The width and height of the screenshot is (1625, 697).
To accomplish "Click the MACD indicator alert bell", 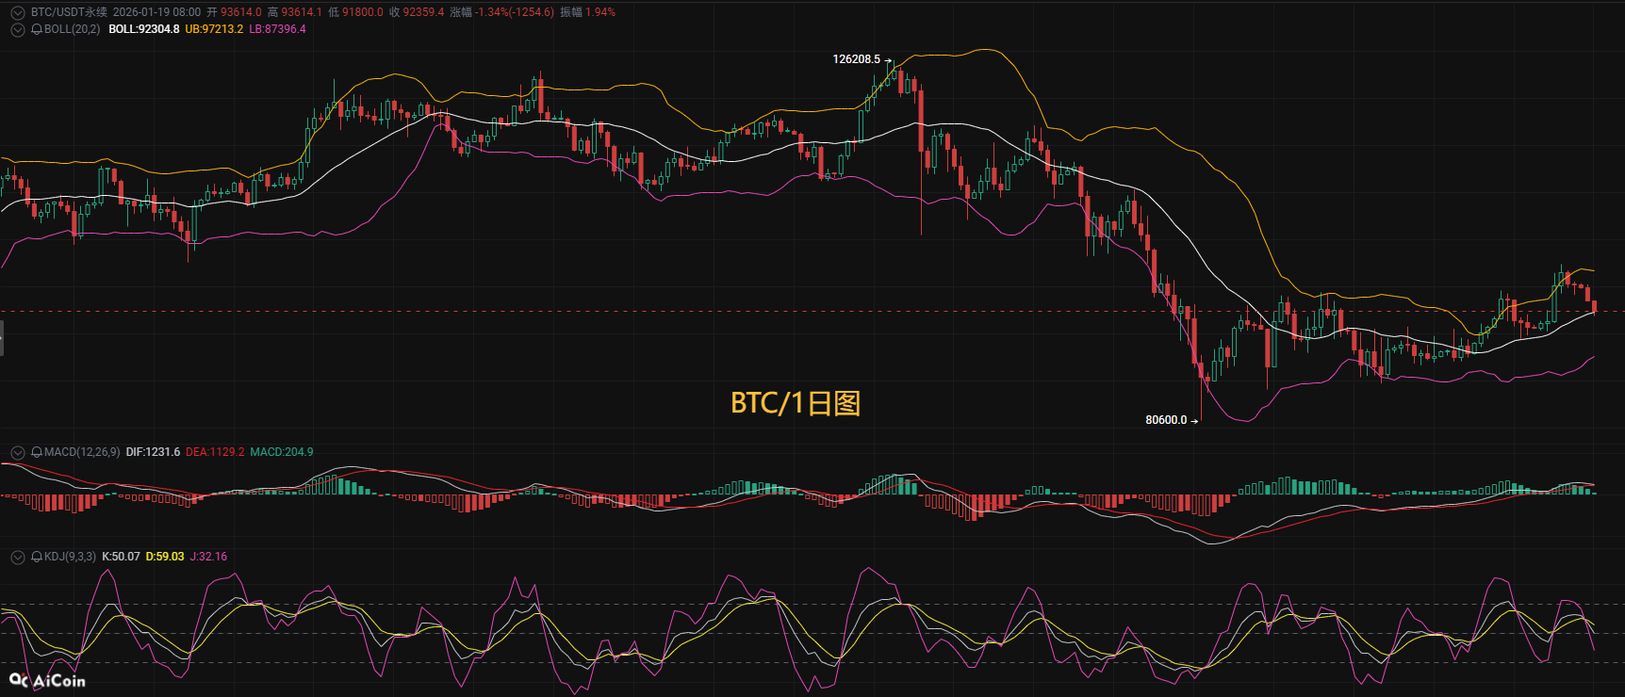I will click(37, 452).
